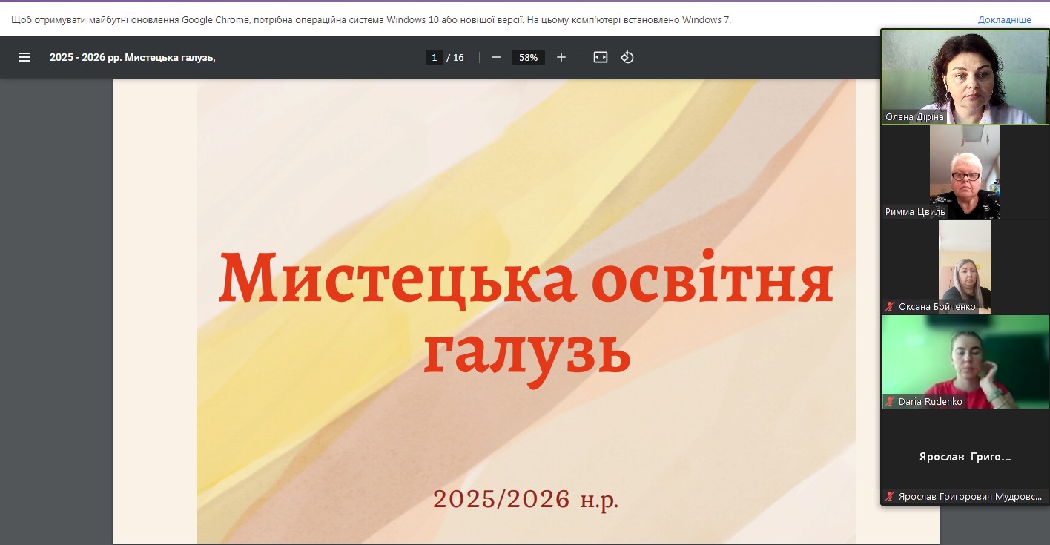Click the page number input field
1050x545 pixels.
pyautogui.click(x=434, y=57)
